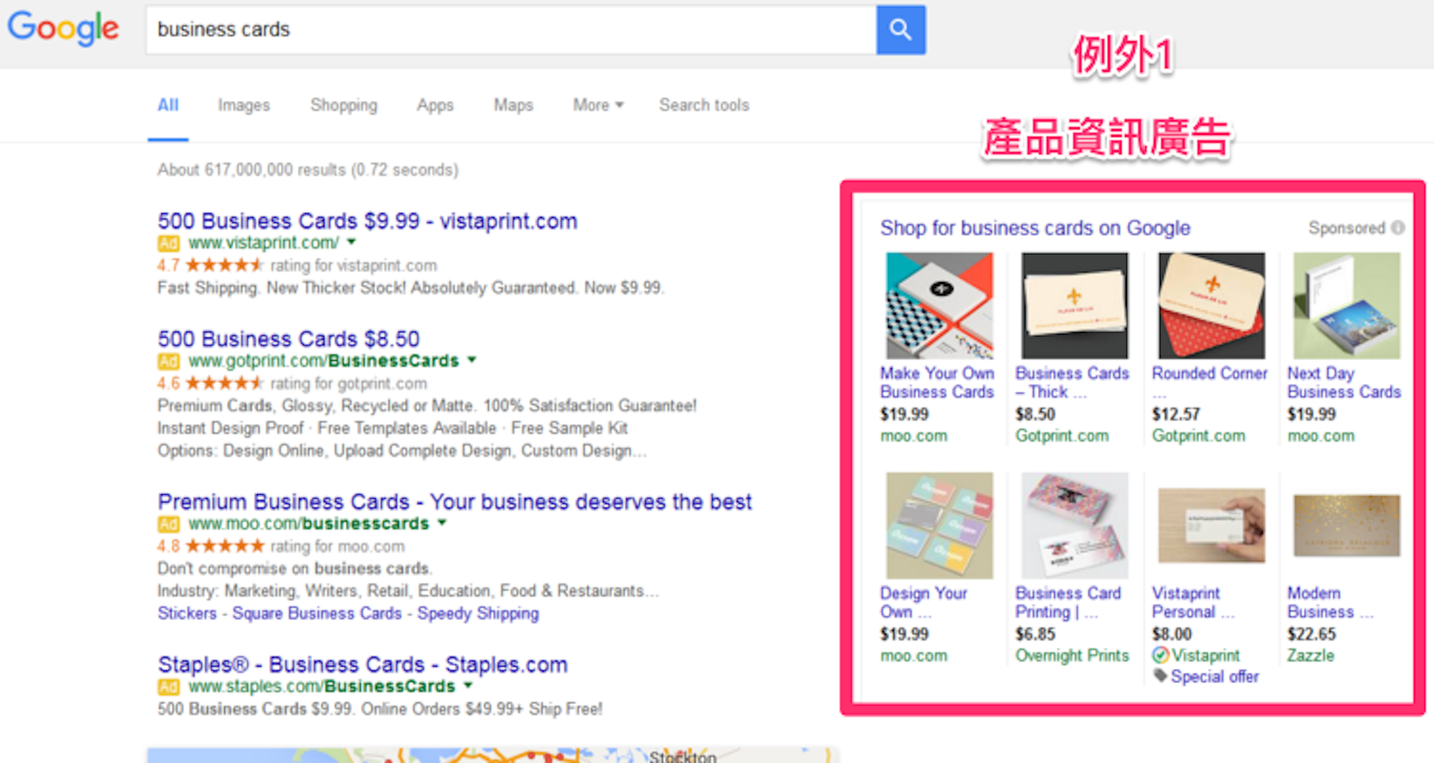Click Rounded Corner product title

(x=1210, y=374)
